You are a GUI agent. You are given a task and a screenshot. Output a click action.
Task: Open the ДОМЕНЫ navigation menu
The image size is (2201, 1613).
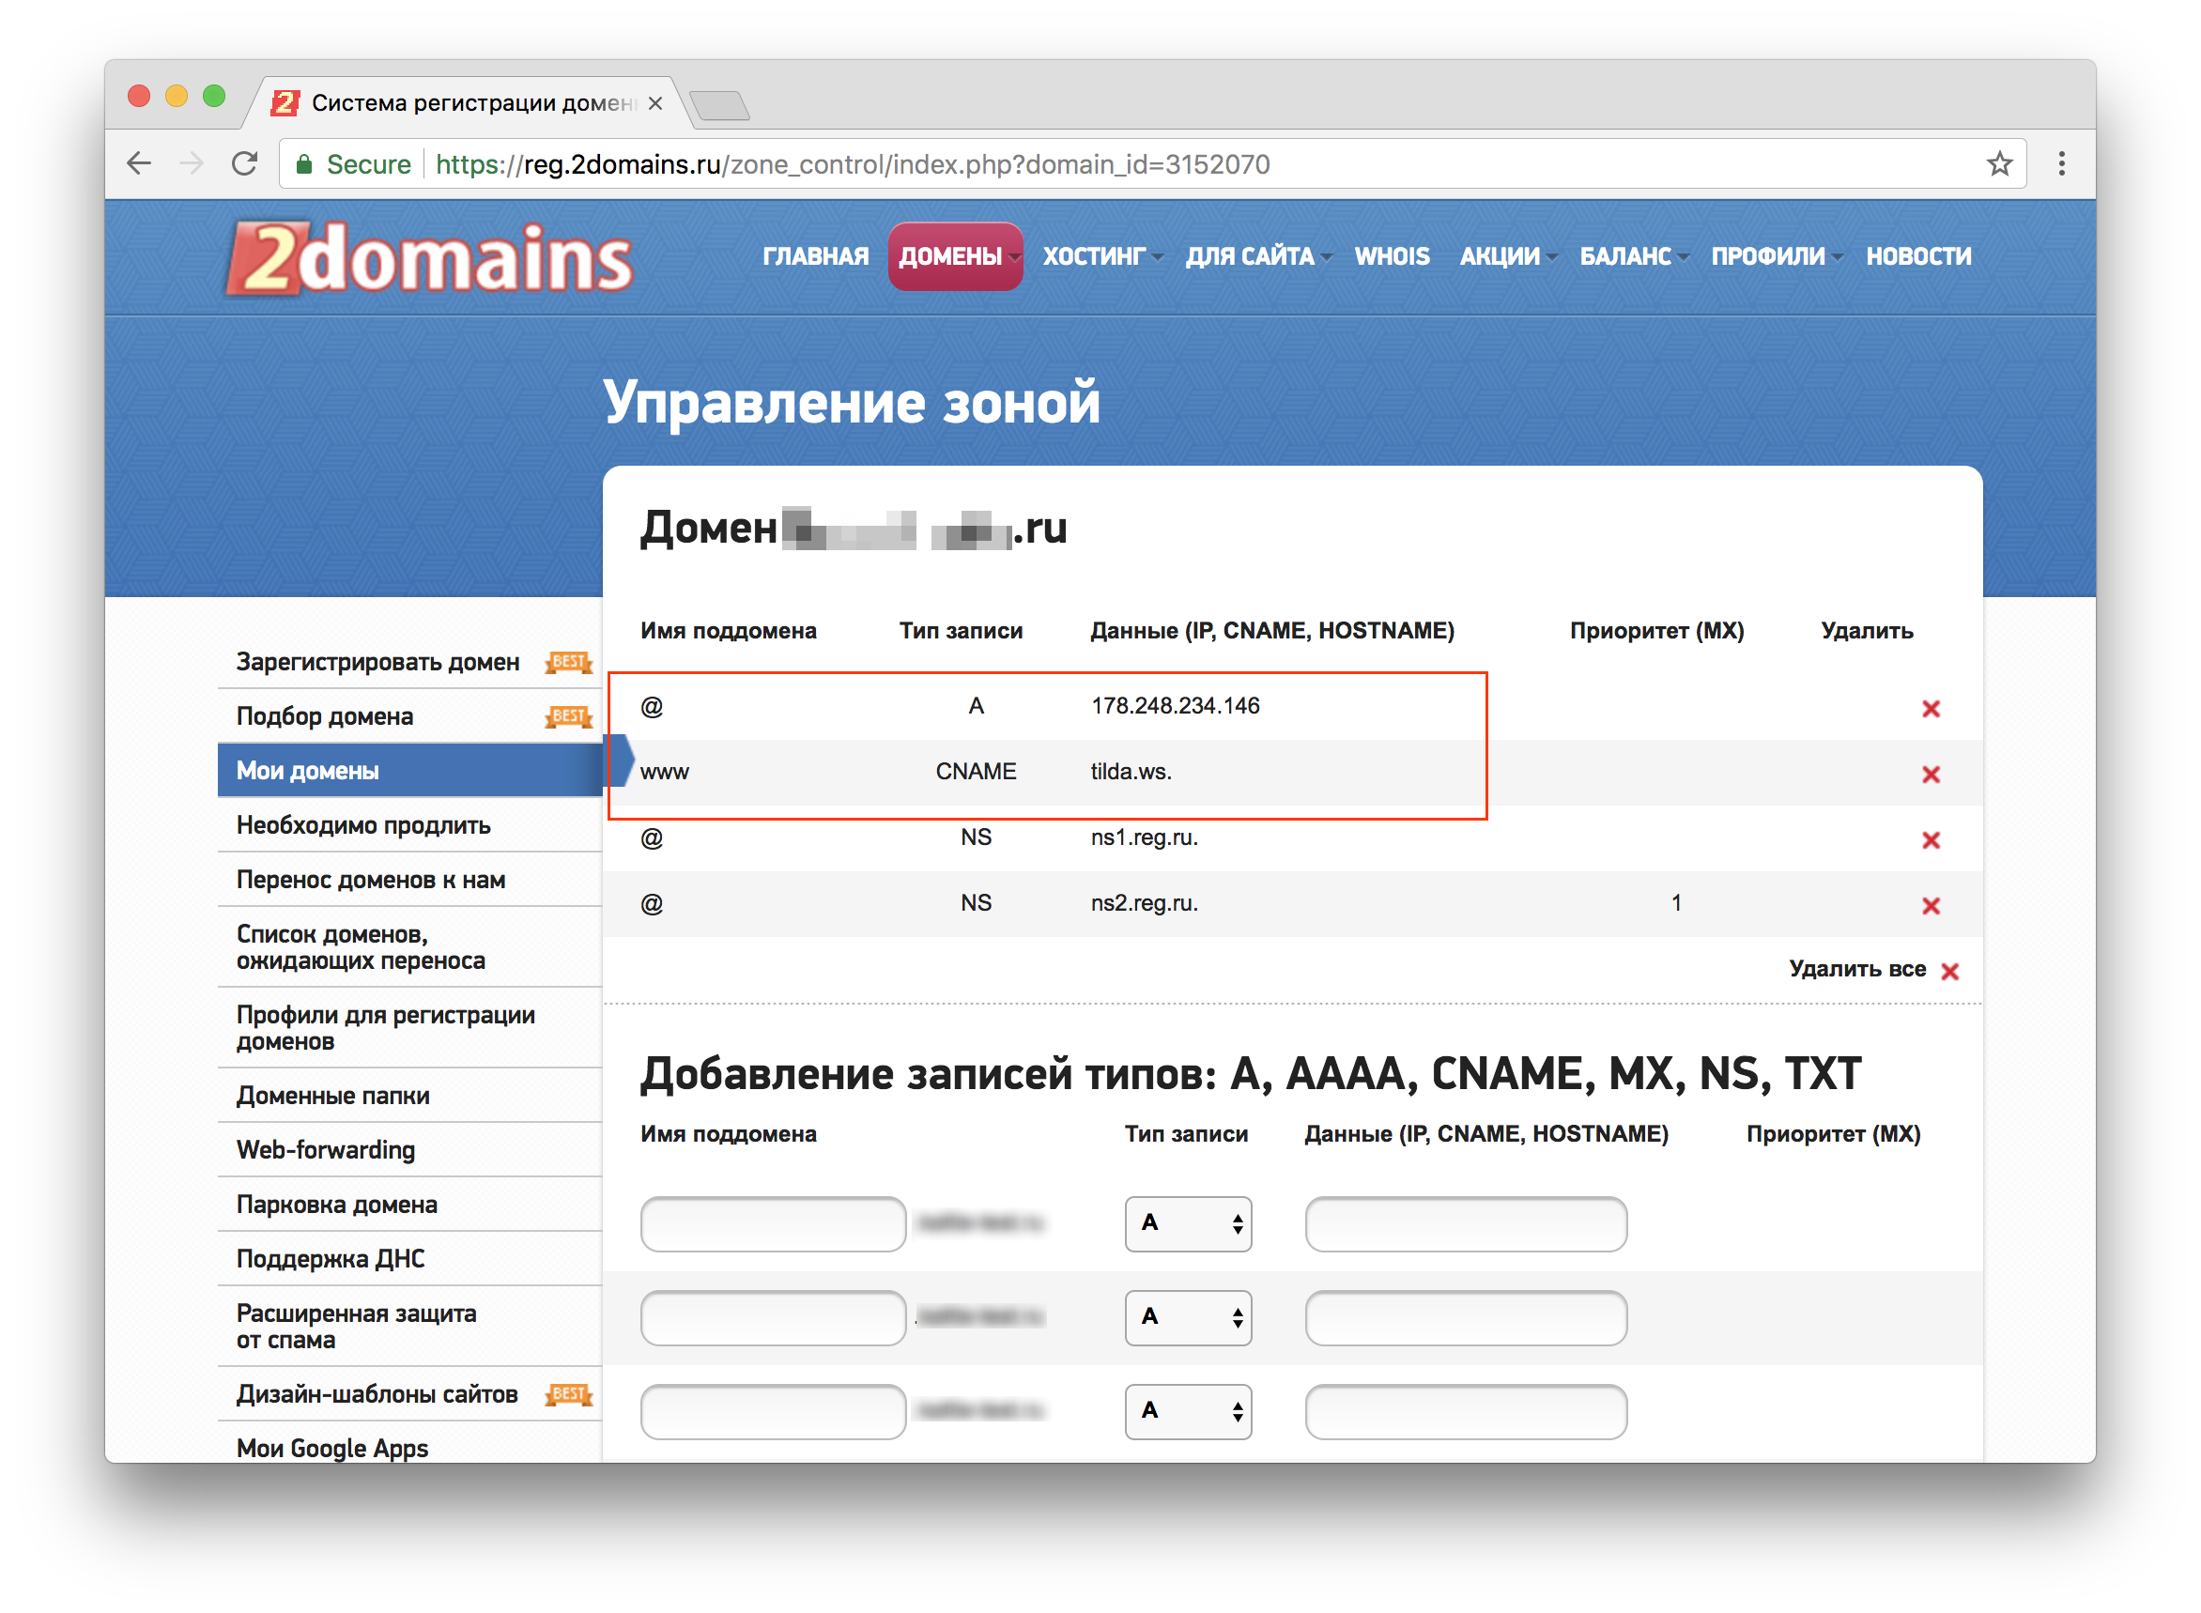click(x=954, y=257)
